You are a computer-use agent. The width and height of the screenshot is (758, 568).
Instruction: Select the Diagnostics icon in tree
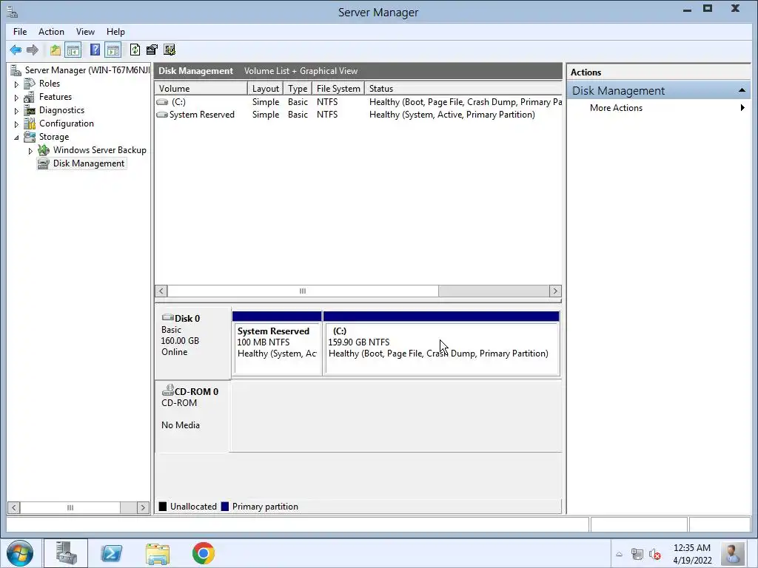pyautogui.click(x=30, y=110)
